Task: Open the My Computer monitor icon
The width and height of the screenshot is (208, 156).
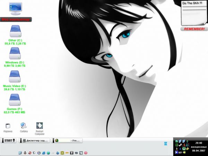Action: [x=16, y=9]
